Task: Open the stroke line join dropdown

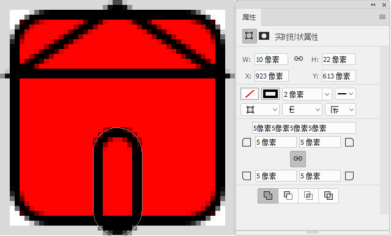Action: point(340,110)
